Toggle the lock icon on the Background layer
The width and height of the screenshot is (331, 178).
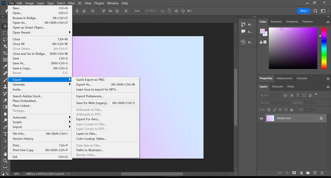tap(321, 118)
